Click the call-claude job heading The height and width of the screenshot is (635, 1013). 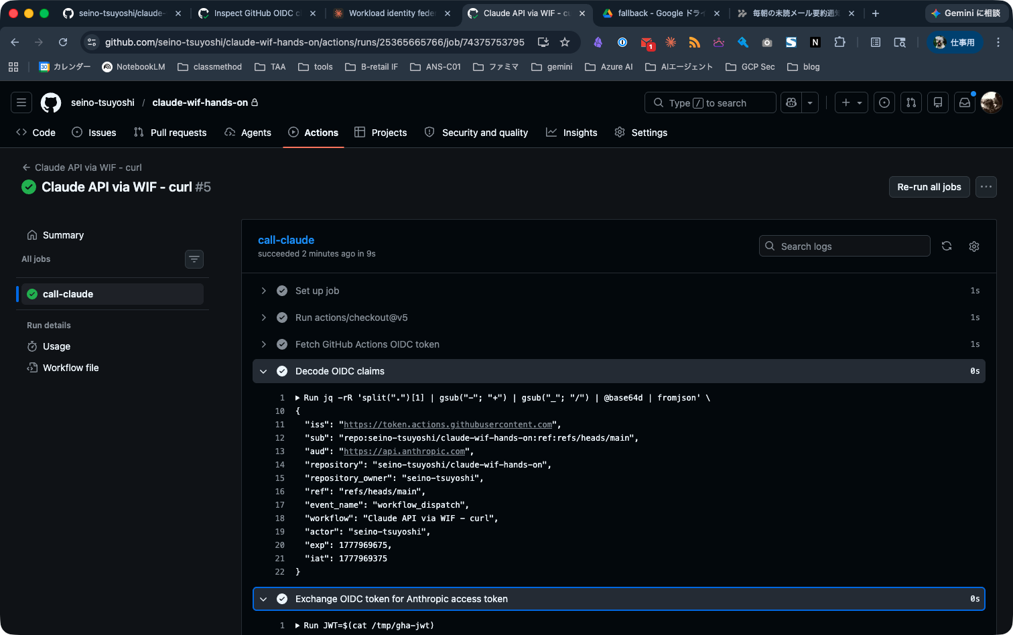tap(286, 240)
